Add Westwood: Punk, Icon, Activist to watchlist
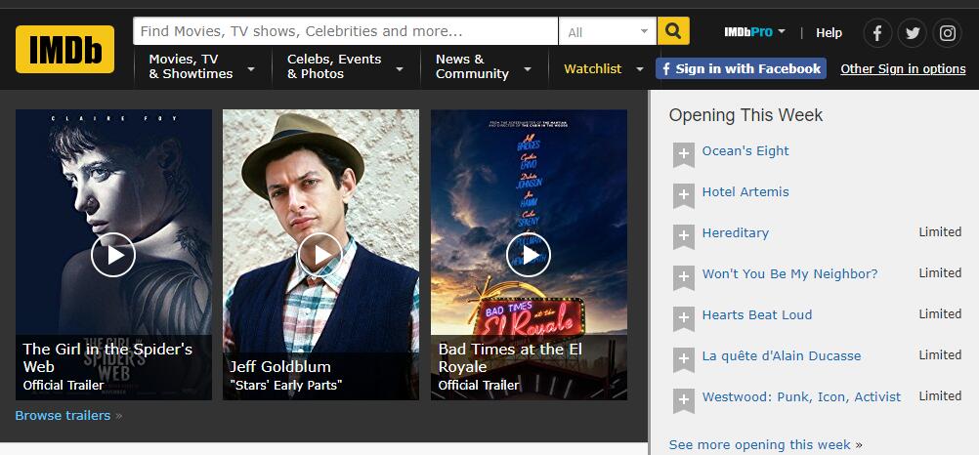This screenshot has height=455, width=979. click(684, 400)
